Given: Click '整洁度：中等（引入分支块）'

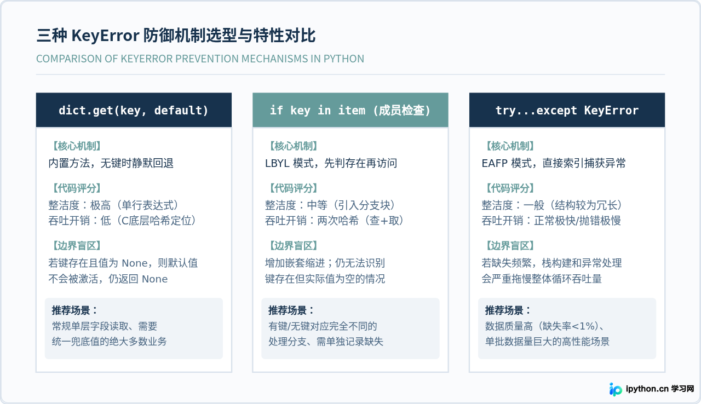Looking at the screenshot, I should 330,205.
